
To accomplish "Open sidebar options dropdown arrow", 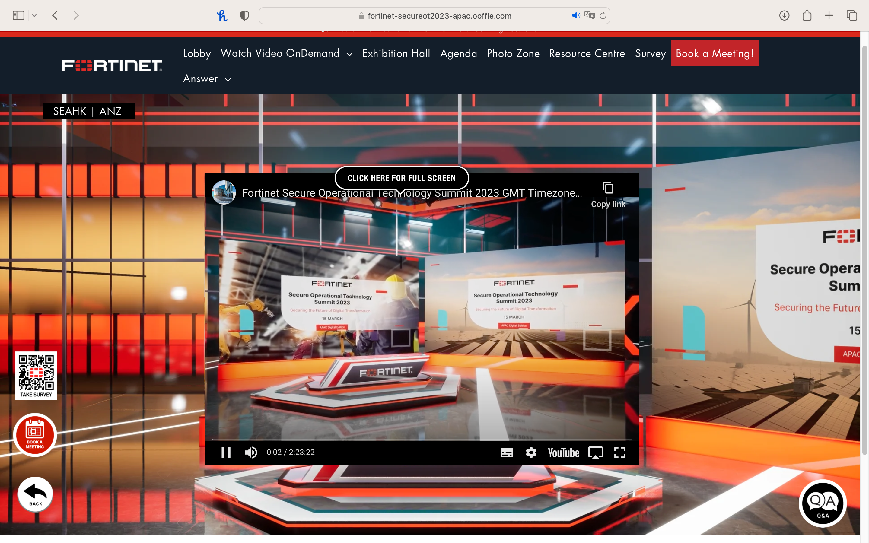I will tap(34, 15).
